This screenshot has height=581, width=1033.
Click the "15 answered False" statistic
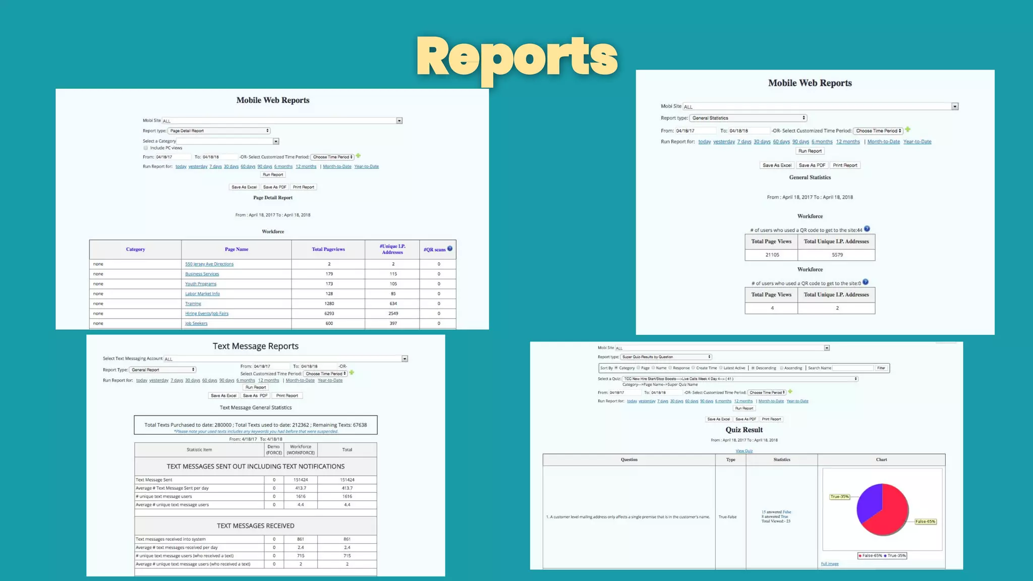point(776,512)
